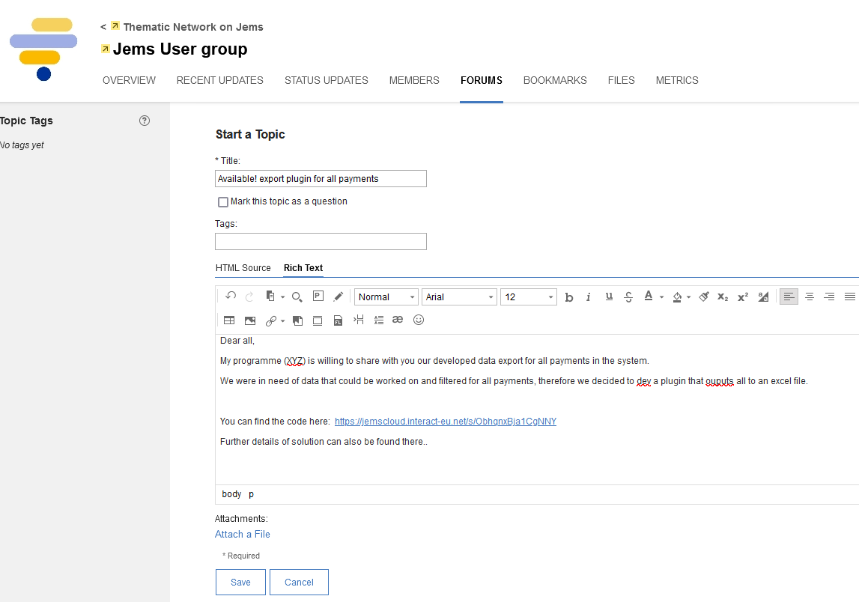
Task: Toggle italic formatting
Action: pyautogui.click(x=589, y=297)
